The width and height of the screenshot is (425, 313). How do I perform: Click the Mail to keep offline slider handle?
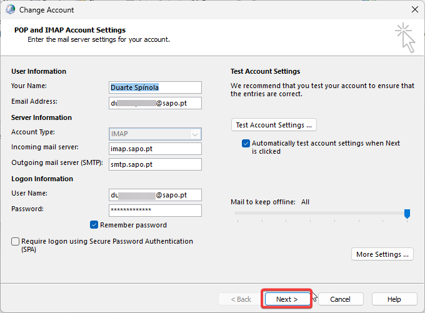coord(407,214)
